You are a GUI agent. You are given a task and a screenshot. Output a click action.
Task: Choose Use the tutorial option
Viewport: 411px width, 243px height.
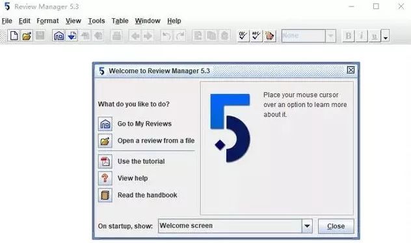[141, 161]
